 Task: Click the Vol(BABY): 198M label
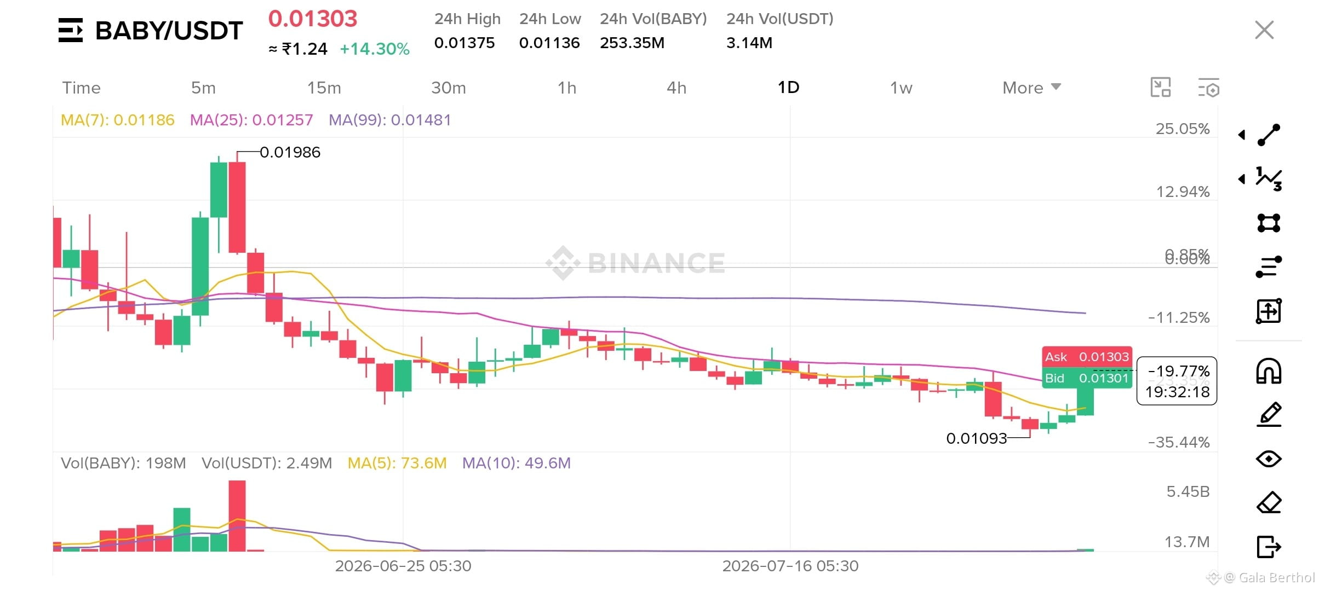point(123,463)
